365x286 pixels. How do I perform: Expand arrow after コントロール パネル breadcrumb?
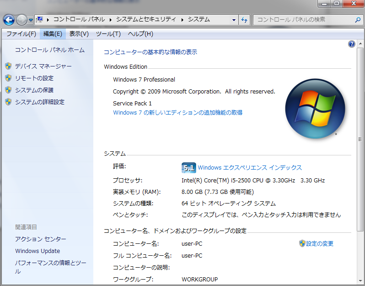point(111,20)
